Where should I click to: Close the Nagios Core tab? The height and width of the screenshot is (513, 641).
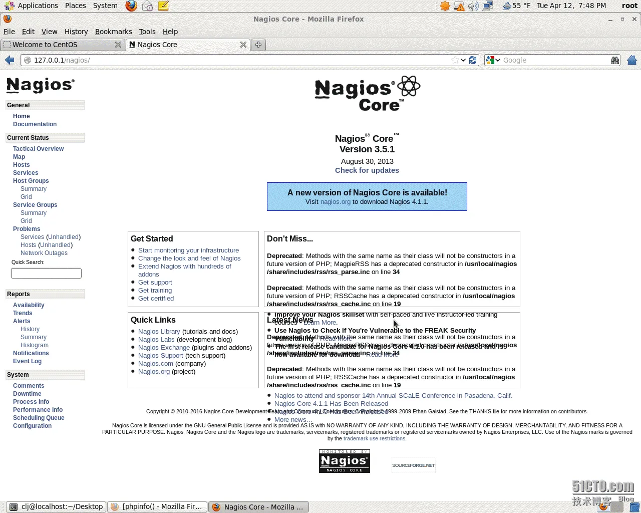[243, 45]
